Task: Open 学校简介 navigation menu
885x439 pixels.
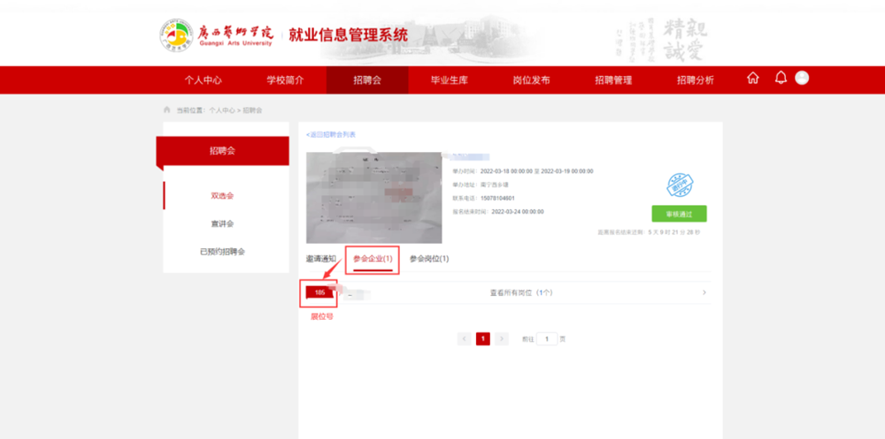Action: click(286, 80)
